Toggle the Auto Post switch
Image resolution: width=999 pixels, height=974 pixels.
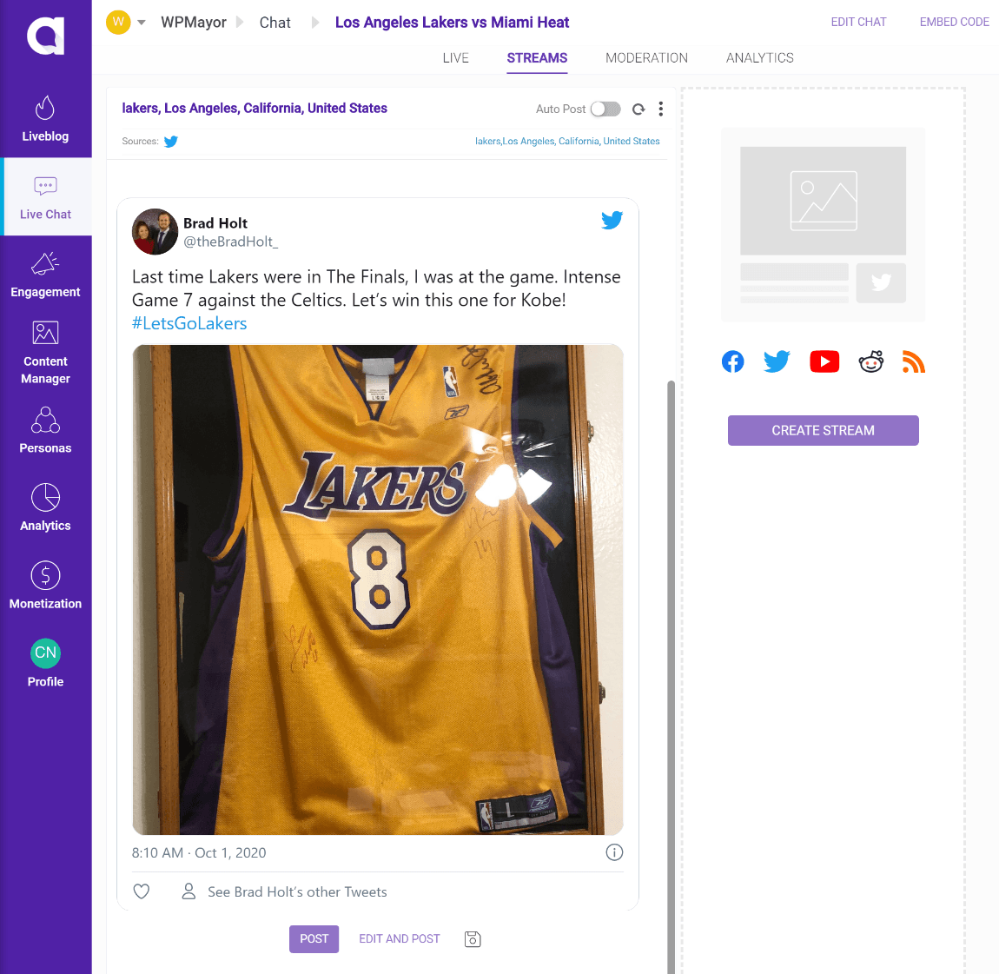(605, 109)
